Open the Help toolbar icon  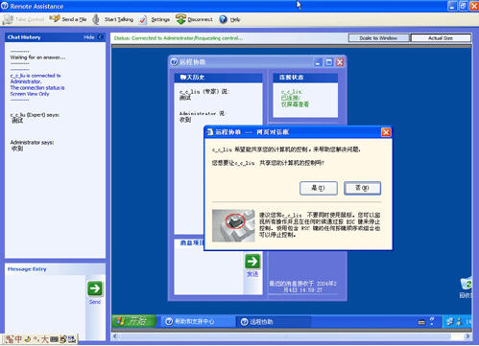tap(223, 19)
